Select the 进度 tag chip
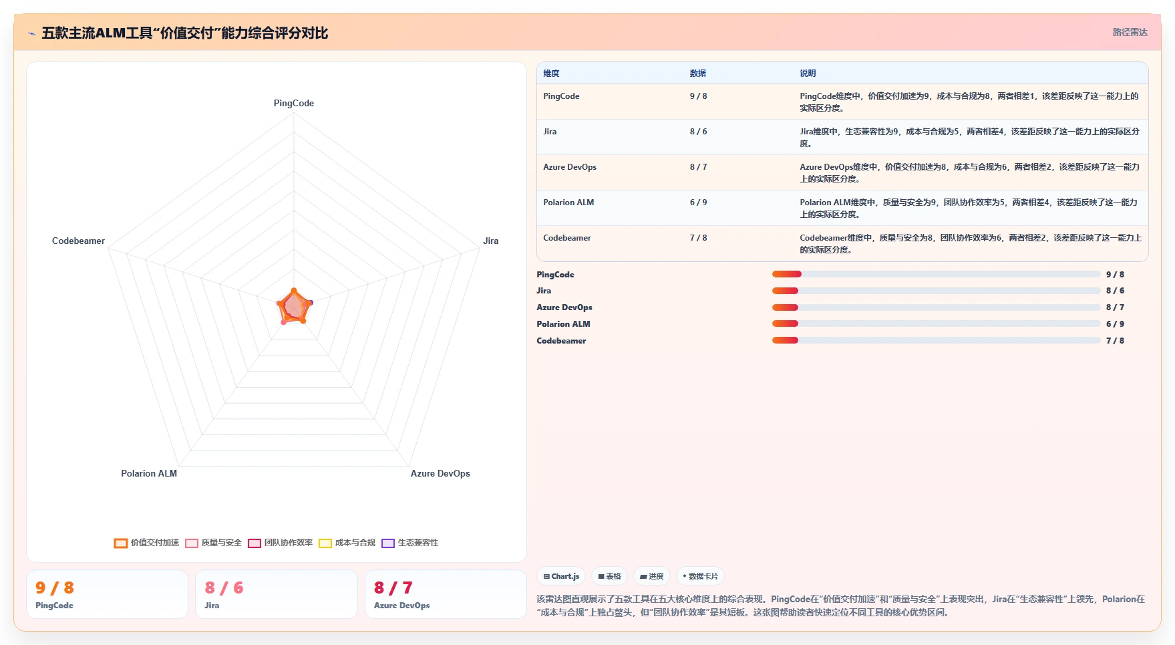Image resolution: width=1175 pixels, height=645 pixels. tap(651, 576)
